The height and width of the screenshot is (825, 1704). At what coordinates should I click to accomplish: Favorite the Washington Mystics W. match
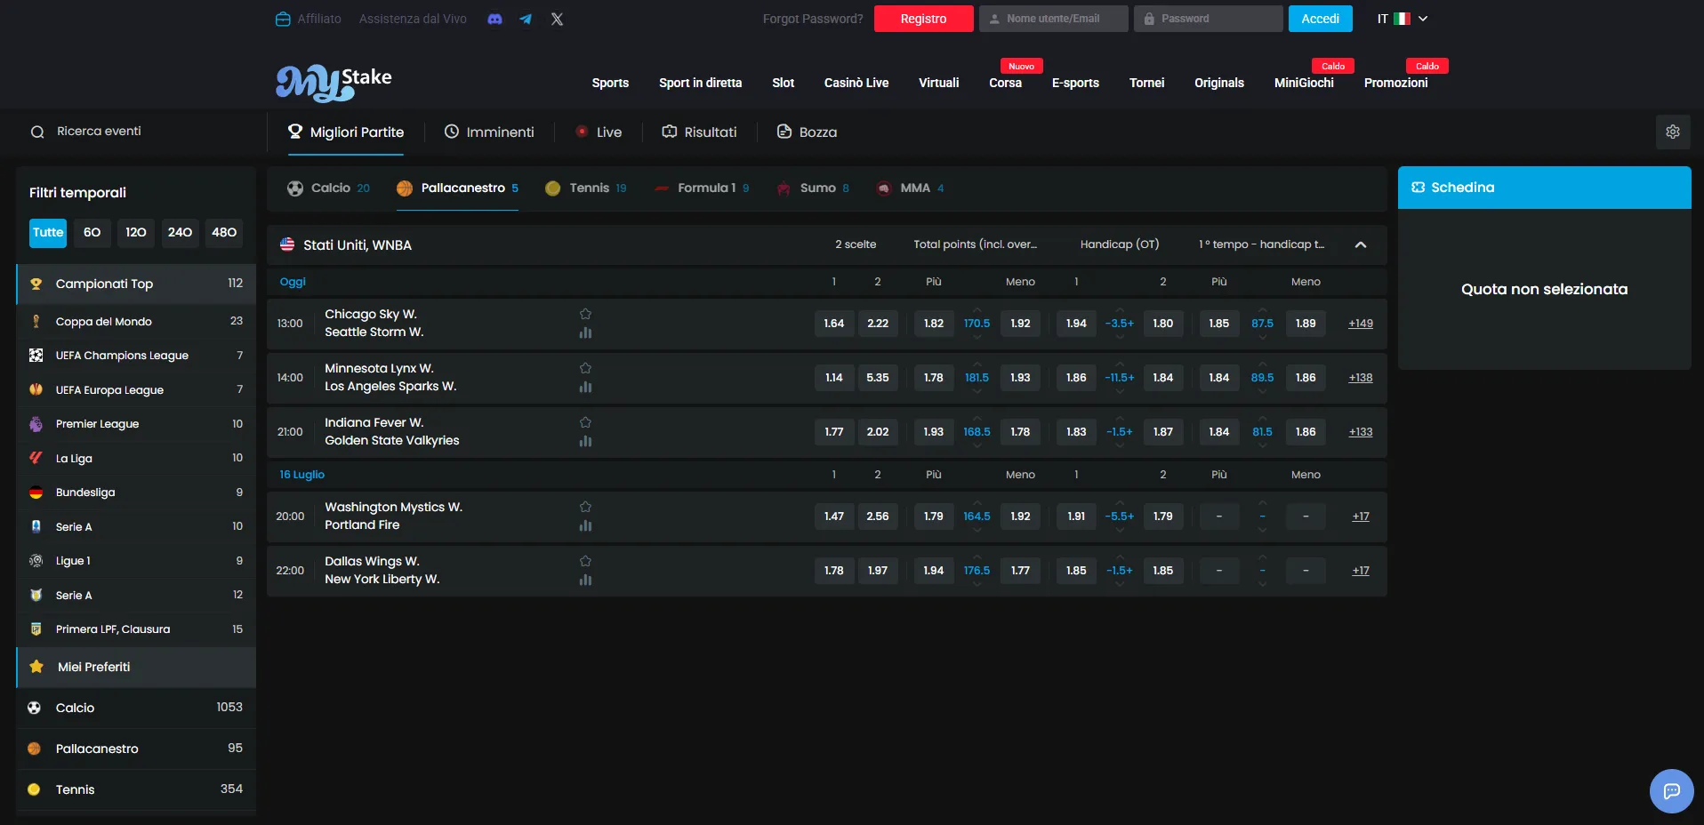click(585, 507)
